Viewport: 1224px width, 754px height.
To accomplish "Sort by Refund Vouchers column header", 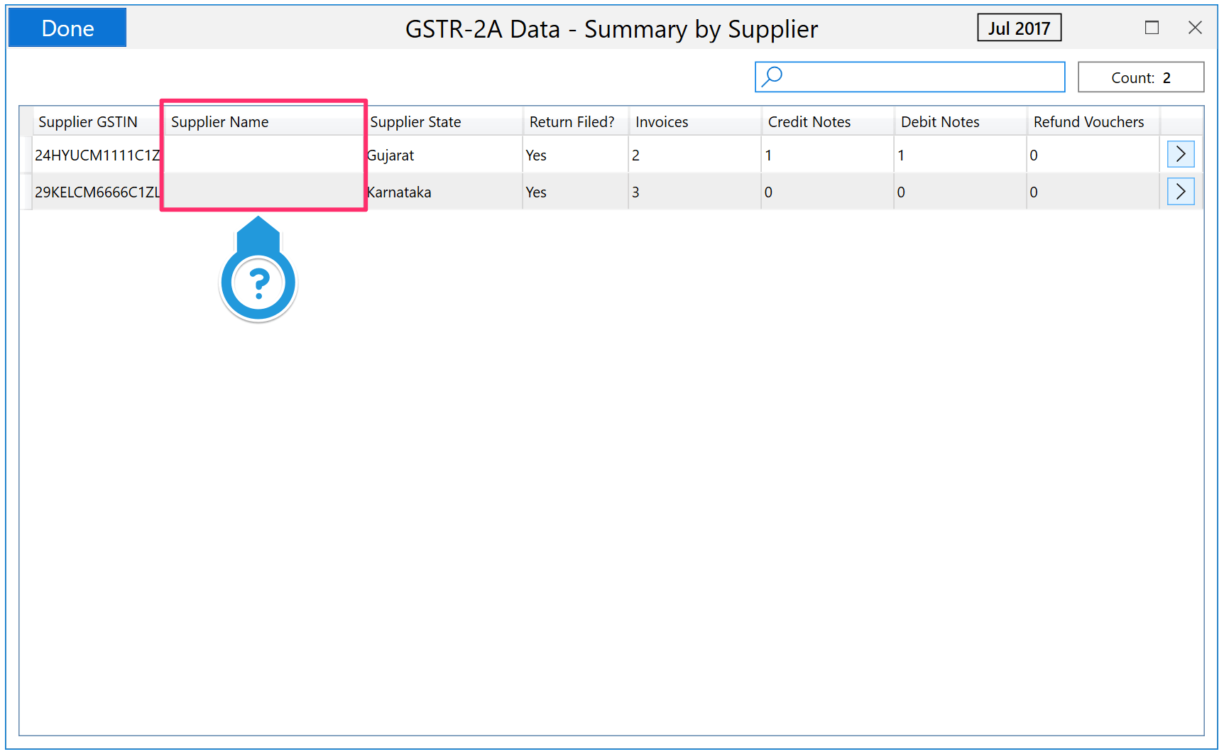I will pyautogui.click(x=1088, y=122).
